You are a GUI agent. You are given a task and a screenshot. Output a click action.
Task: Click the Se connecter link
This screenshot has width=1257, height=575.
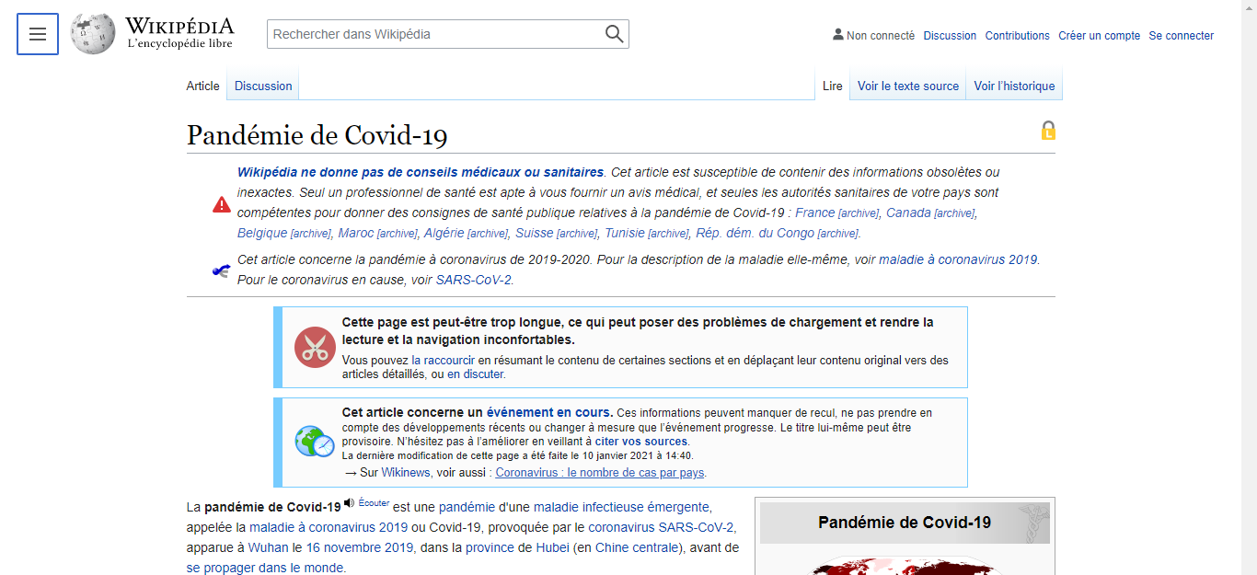(x=1181, y=36)
